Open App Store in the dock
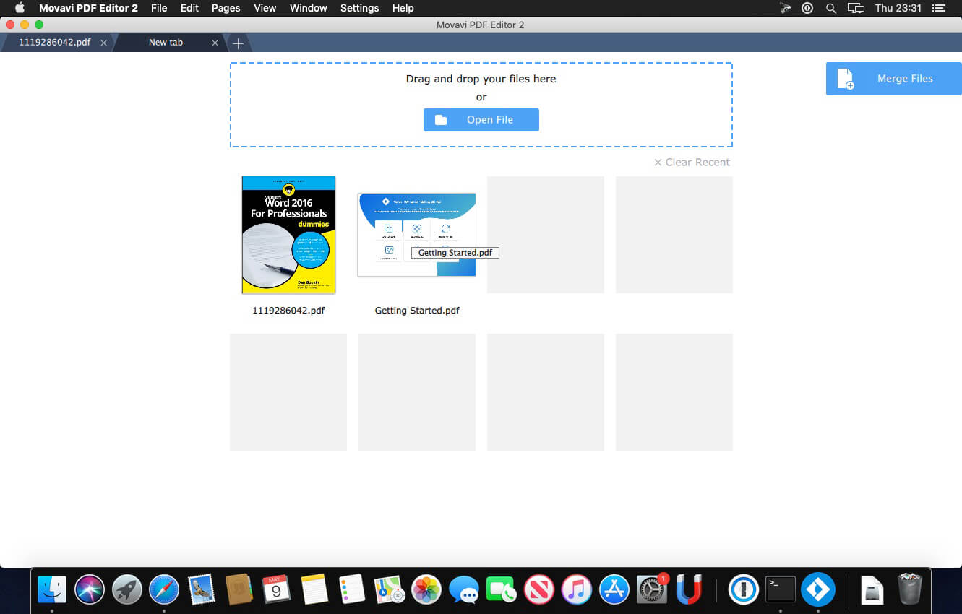This screenshot has height=614, width=962. (x=614, y=589)
